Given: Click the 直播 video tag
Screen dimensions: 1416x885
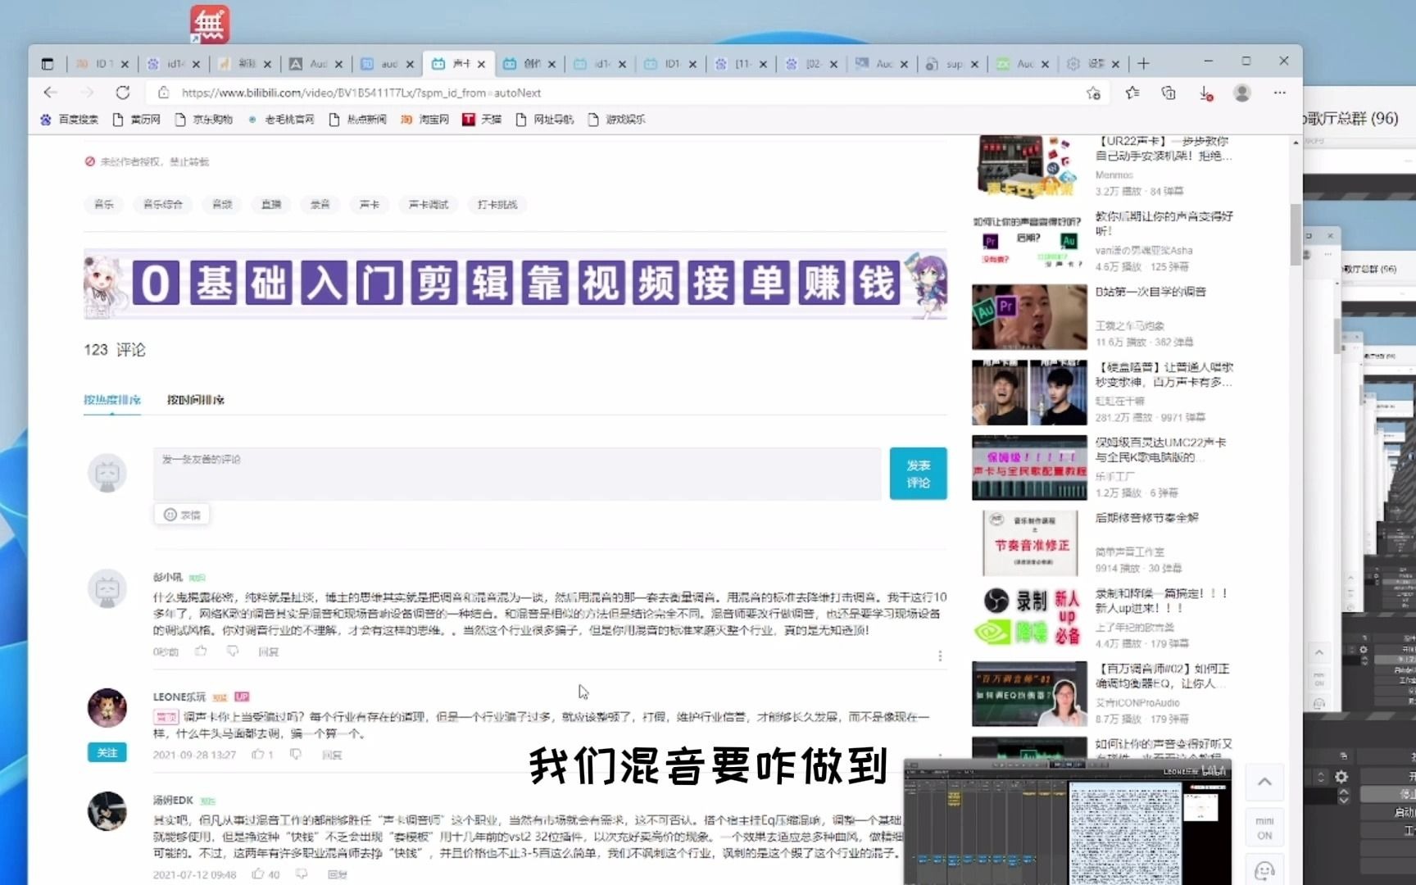Looking at the screenshot, I should point(271,204).
